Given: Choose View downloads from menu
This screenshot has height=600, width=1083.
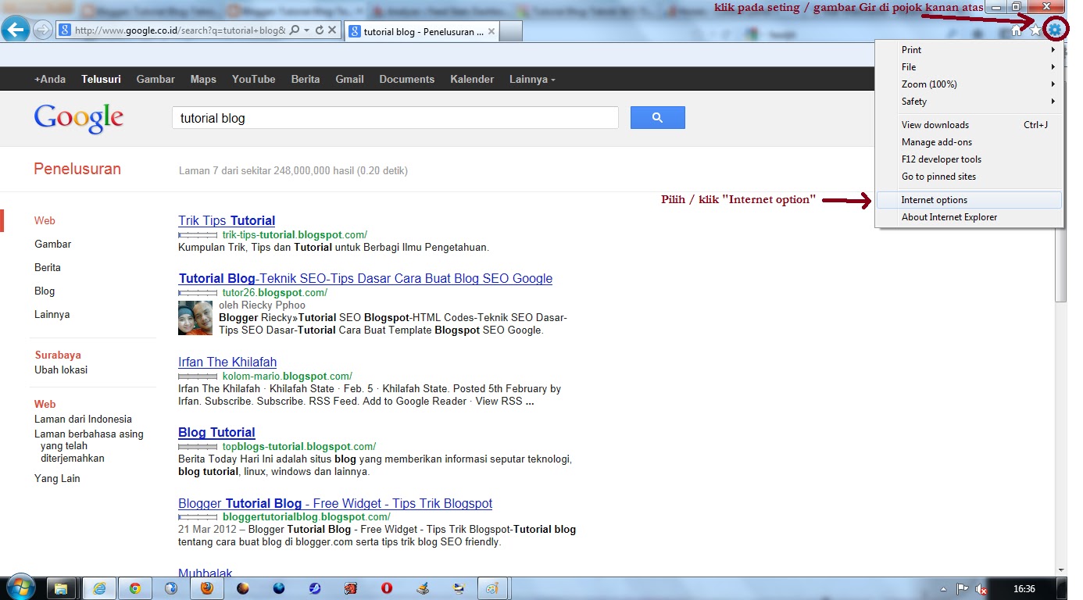Looking at the screenshot, I should 970,125.
